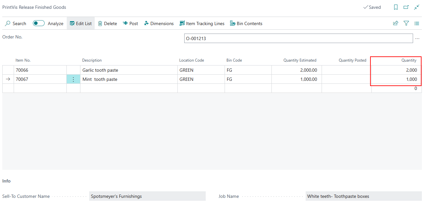Viewport: 430px width, 205px height.
Task: Click the collapse page arrows icon
Action: (x=417, y=7)
